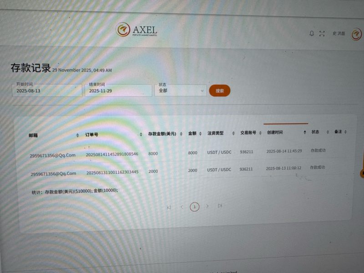Sort by the 备注 column arrows
Viewport: 364px width, 273px height.
click(345, 131)
